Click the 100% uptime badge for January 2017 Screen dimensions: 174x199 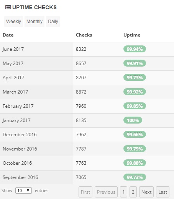(x=133, y=120)
